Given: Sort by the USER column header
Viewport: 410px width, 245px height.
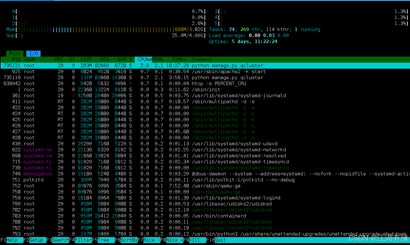Looking at the screenshot, I should [x=29, y=60].
